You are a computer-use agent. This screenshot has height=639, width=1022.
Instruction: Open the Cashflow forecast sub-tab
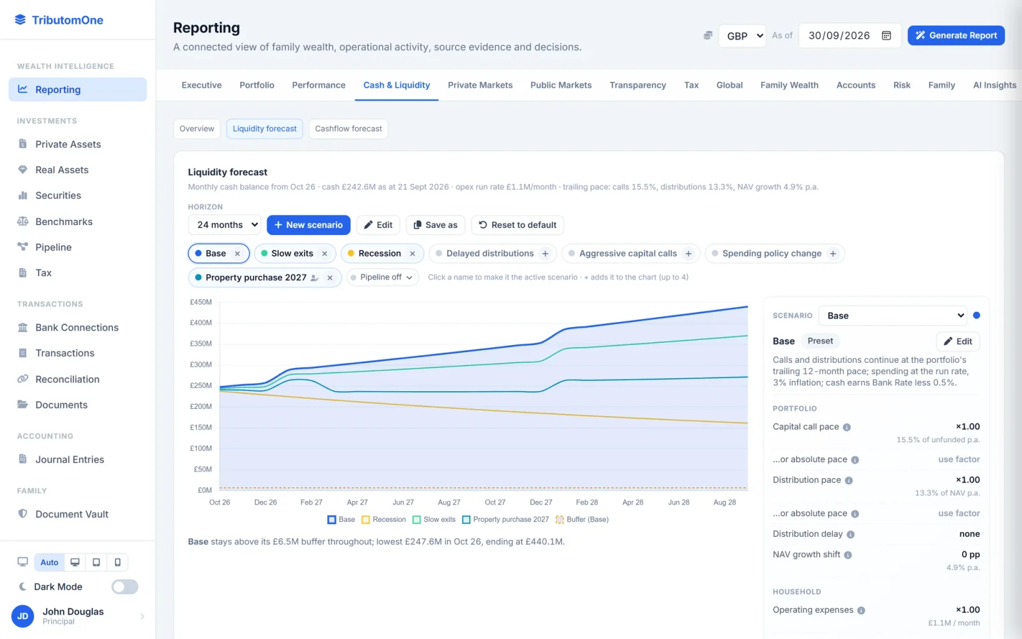click(x=349, y=129)
